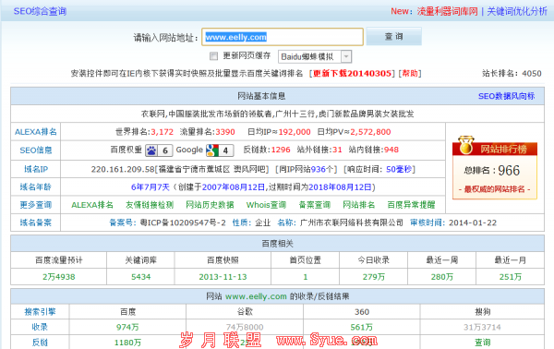Click the 收录 row label
The height and width of the screenshot is (349, 554).
pos(40,327)
